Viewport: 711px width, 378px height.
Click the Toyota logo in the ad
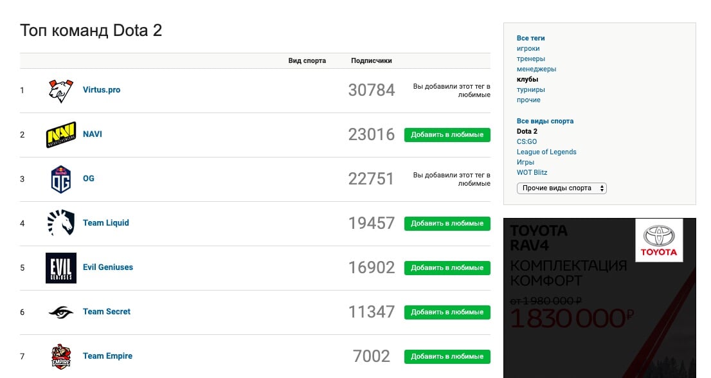[x=659, y=240]
